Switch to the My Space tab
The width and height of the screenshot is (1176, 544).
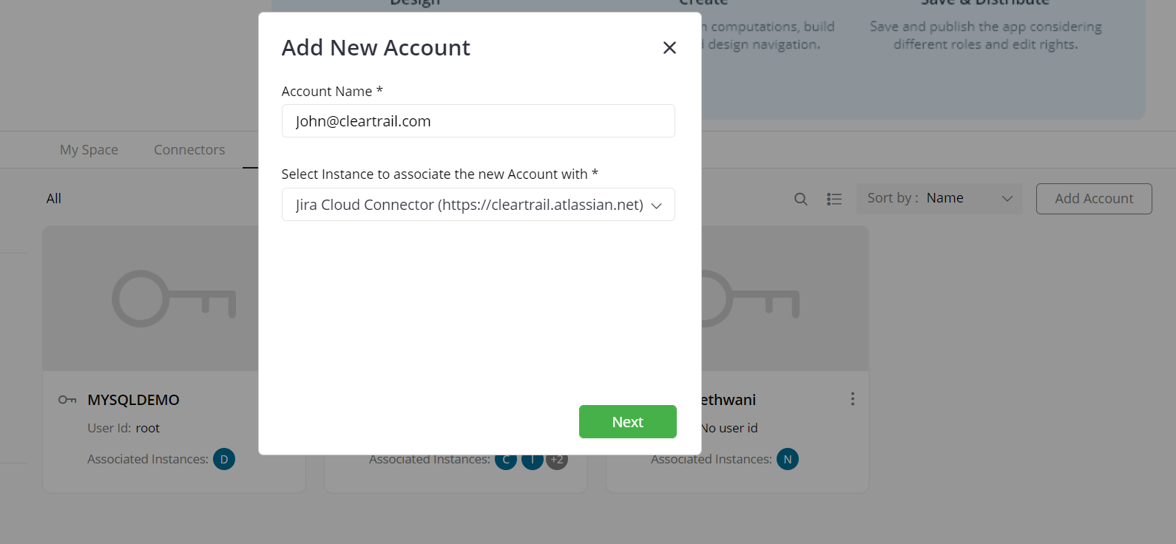pos(89,149)
